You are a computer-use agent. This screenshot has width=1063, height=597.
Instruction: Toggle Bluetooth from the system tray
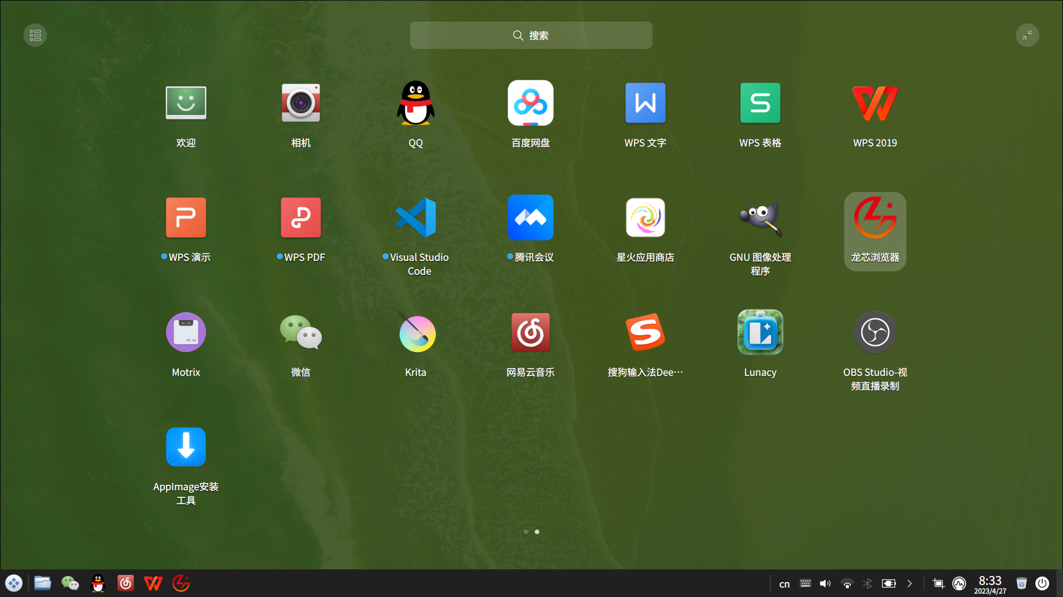(867, 583)
